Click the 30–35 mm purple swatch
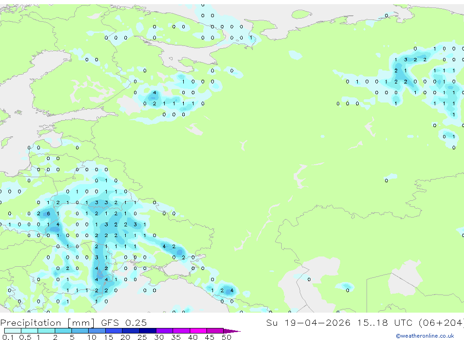 [164, 331]
